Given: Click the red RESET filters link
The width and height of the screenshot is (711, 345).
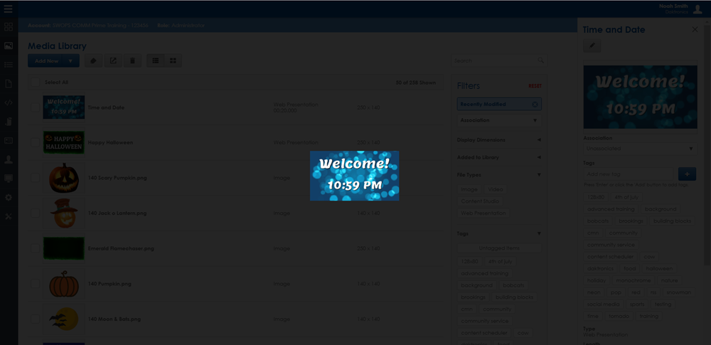Looking at the screenshot, I should point(535,86).
